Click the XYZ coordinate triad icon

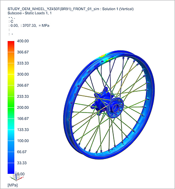pos(17,177)
